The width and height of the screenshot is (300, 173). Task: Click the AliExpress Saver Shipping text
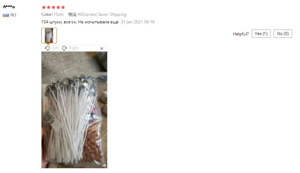click(102, 14)
